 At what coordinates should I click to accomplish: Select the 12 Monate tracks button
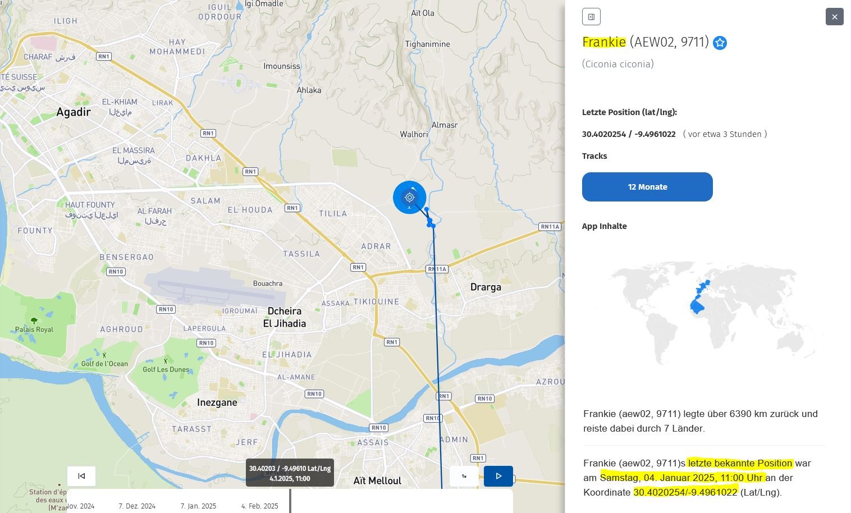(647, 187)
